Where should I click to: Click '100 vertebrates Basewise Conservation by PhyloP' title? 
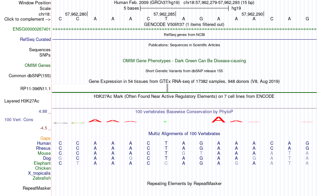tap(184, 111)
